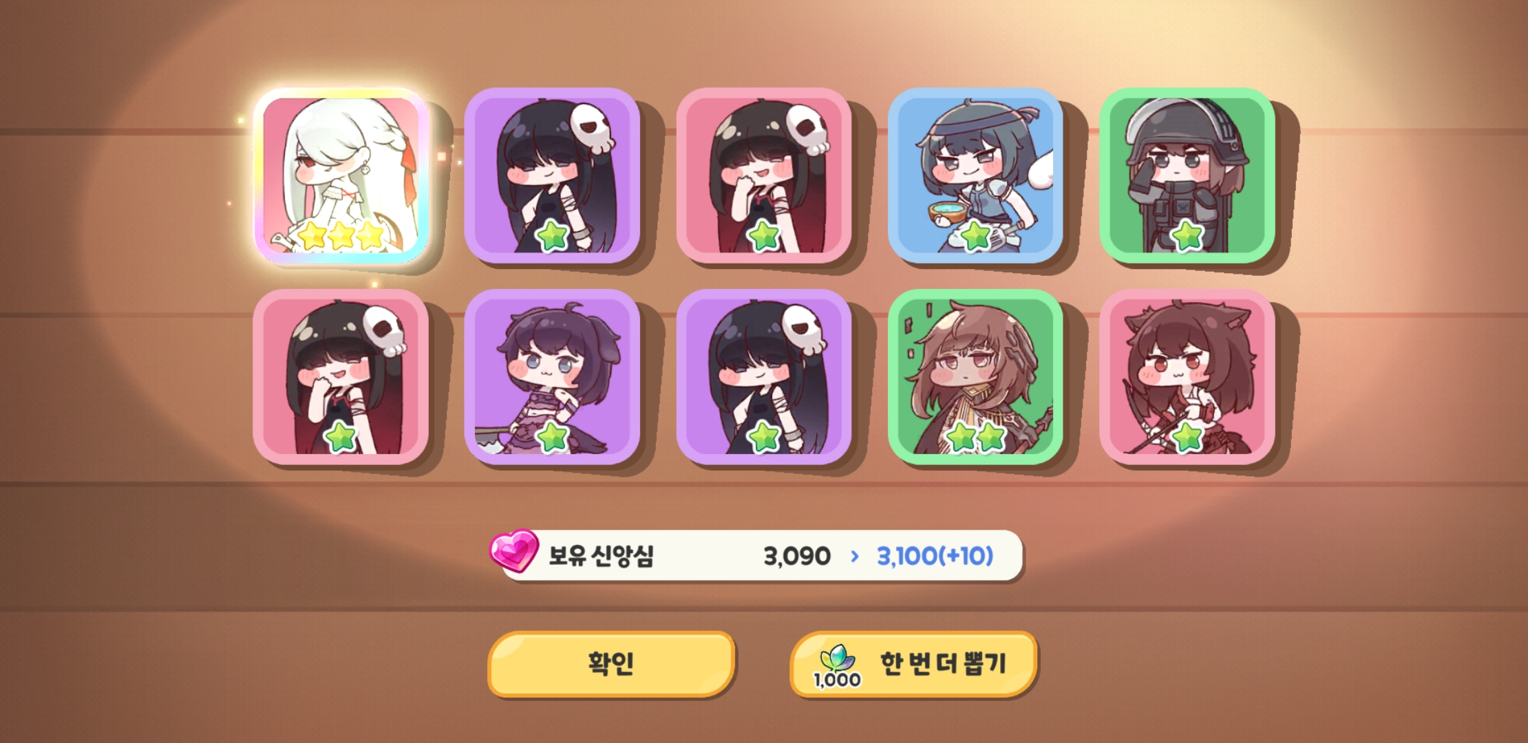Click the 확인 confirm button
Viewport: 1528px width, 743px height.
611,664
